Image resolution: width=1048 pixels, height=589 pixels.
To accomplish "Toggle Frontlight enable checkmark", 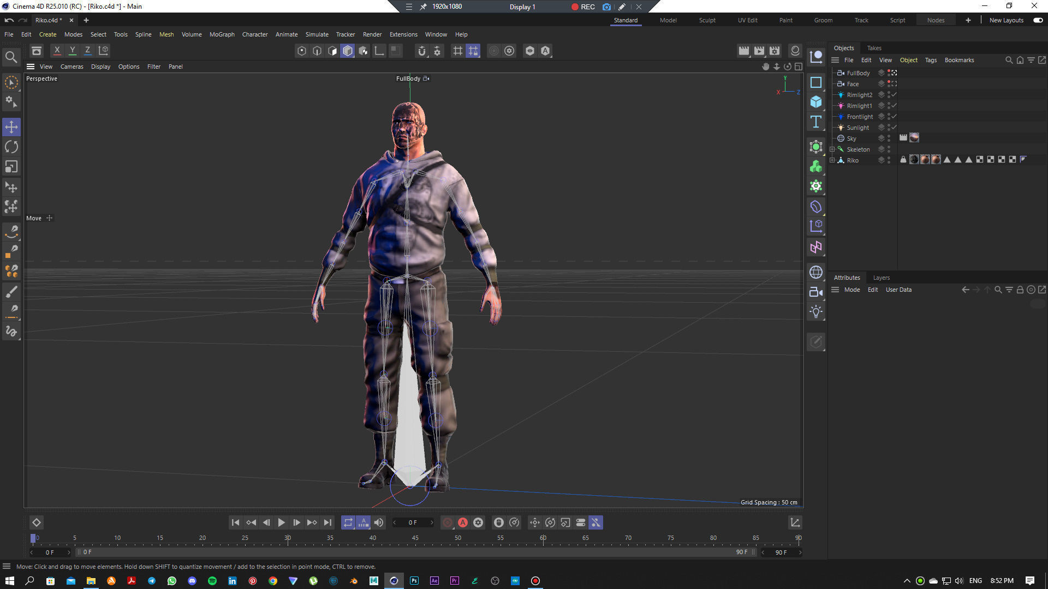I will click(x=894, y=117).
